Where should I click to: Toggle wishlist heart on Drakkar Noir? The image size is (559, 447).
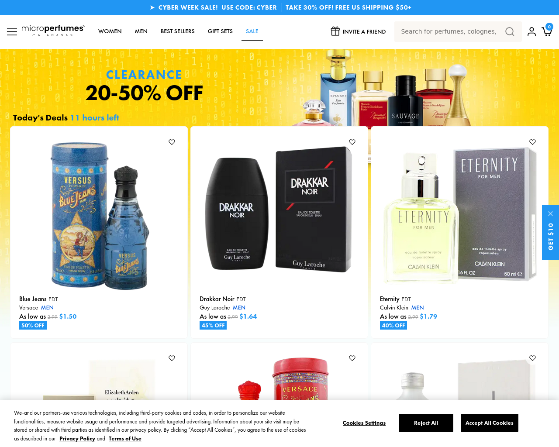pos(352,142)
